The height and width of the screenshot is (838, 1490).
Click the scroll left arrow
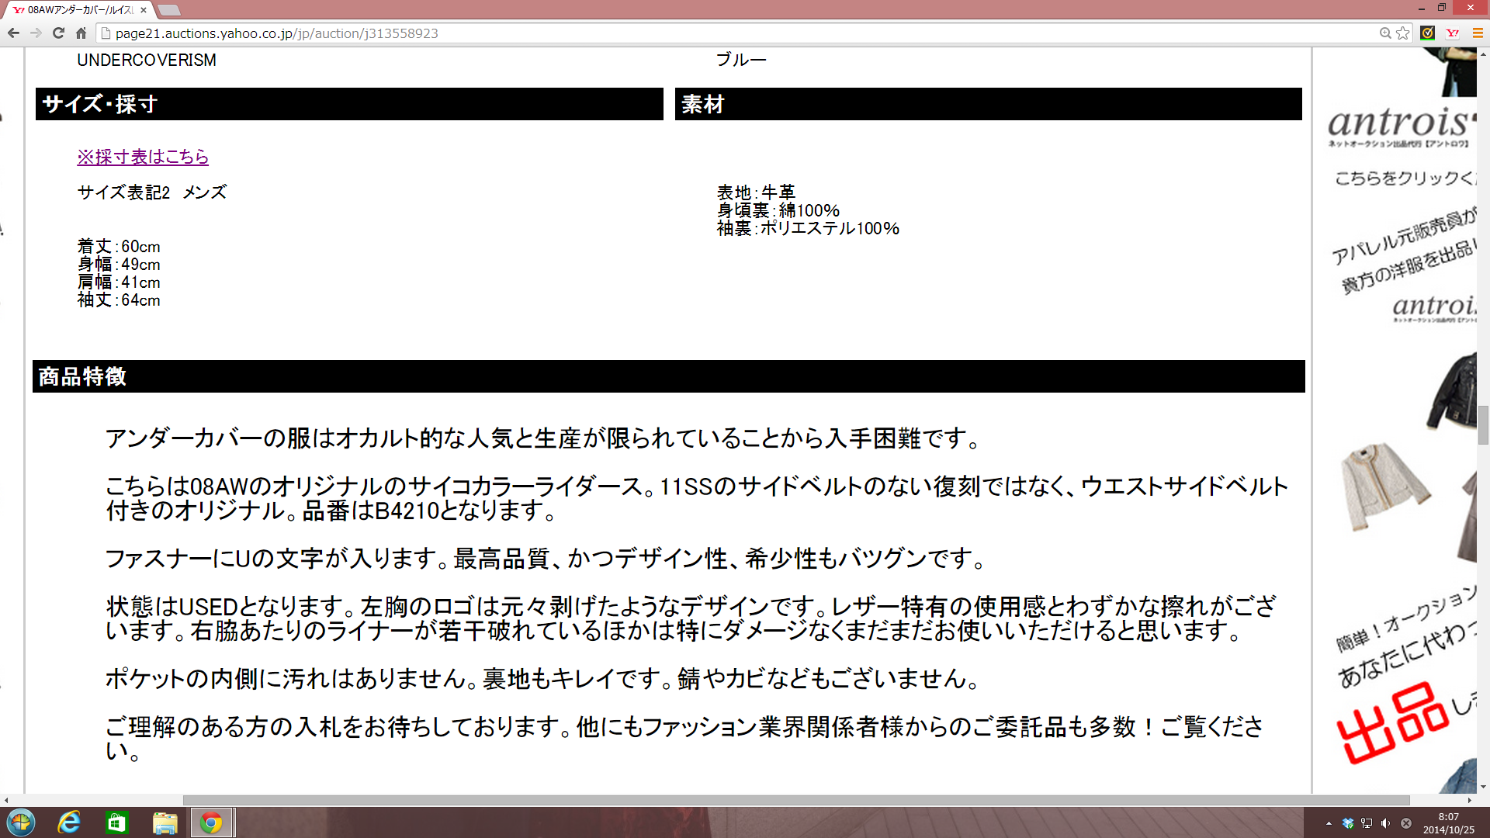6,800
